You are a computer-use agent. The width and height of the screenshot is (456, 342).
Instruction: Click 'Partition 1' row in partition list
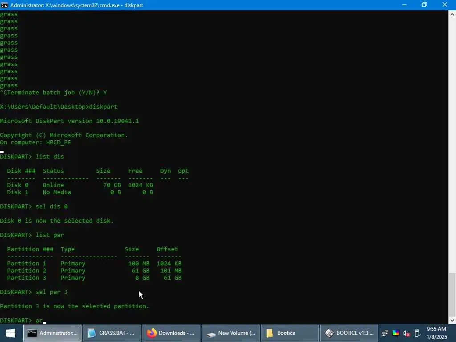click(x=94, y=264)
